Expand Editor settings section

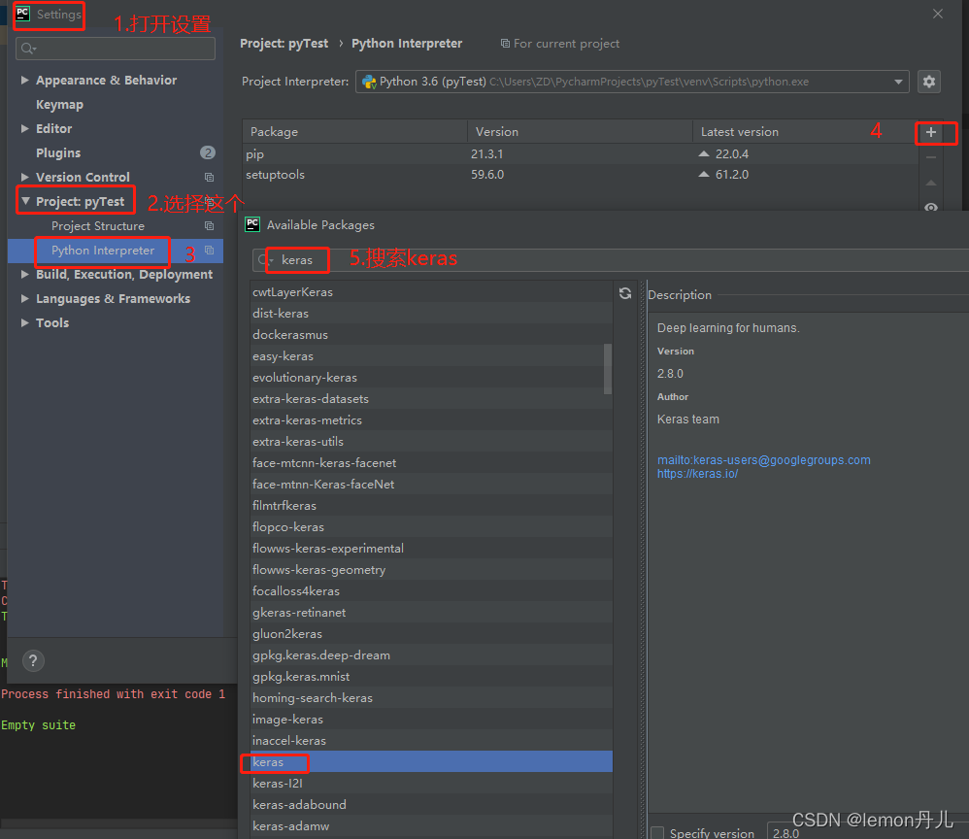(24, 128)
